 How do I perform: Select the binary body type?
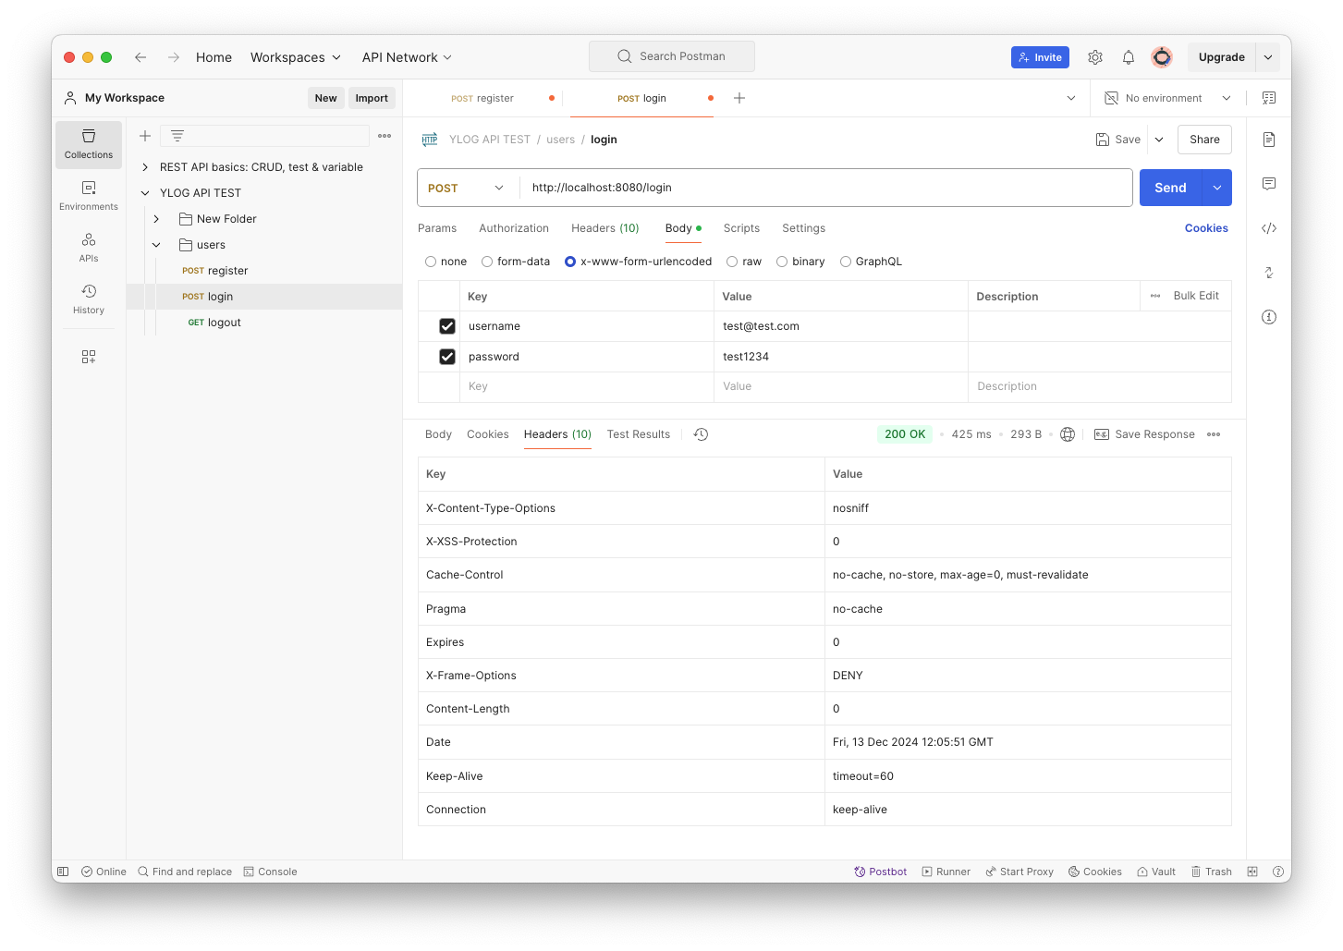782,262
